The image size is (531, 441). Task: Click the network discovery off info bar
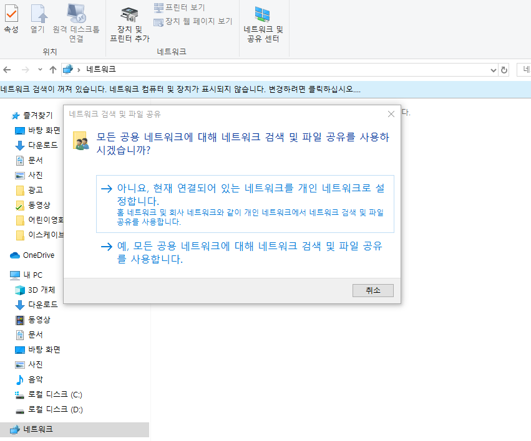tap(266, 89)
